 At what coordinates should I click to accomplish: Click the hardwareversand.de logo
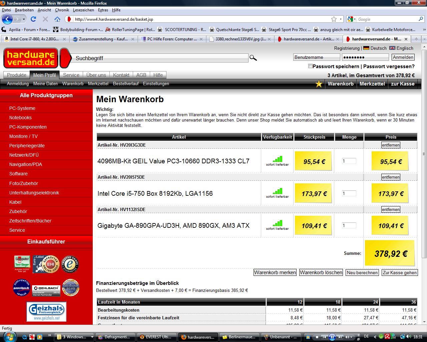click(x=31, y=58)
